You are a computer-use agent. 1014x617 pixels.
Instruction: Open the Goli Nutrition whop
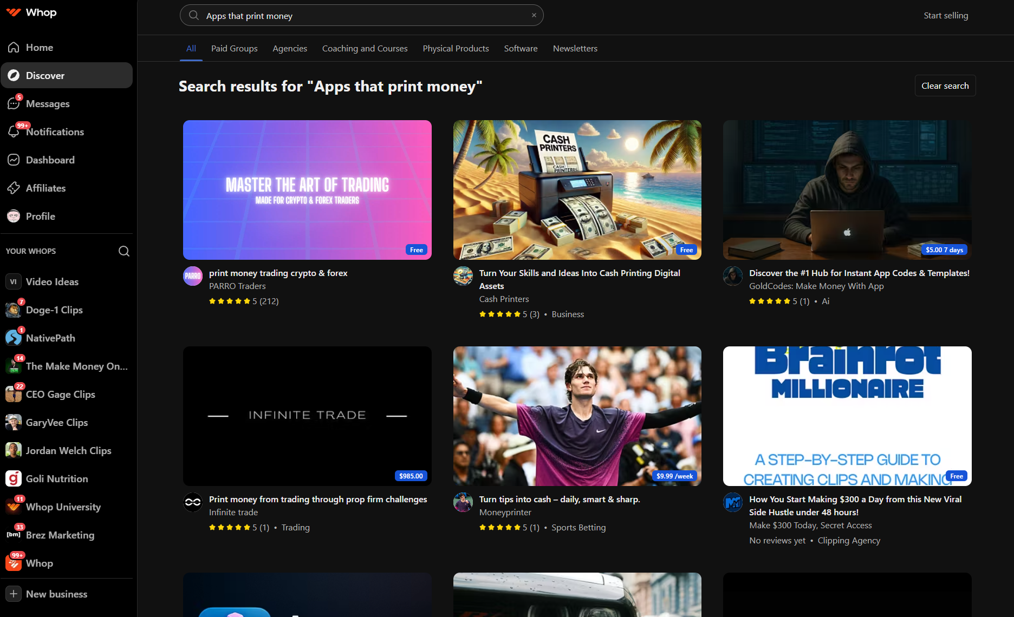[x=56, y=479]
